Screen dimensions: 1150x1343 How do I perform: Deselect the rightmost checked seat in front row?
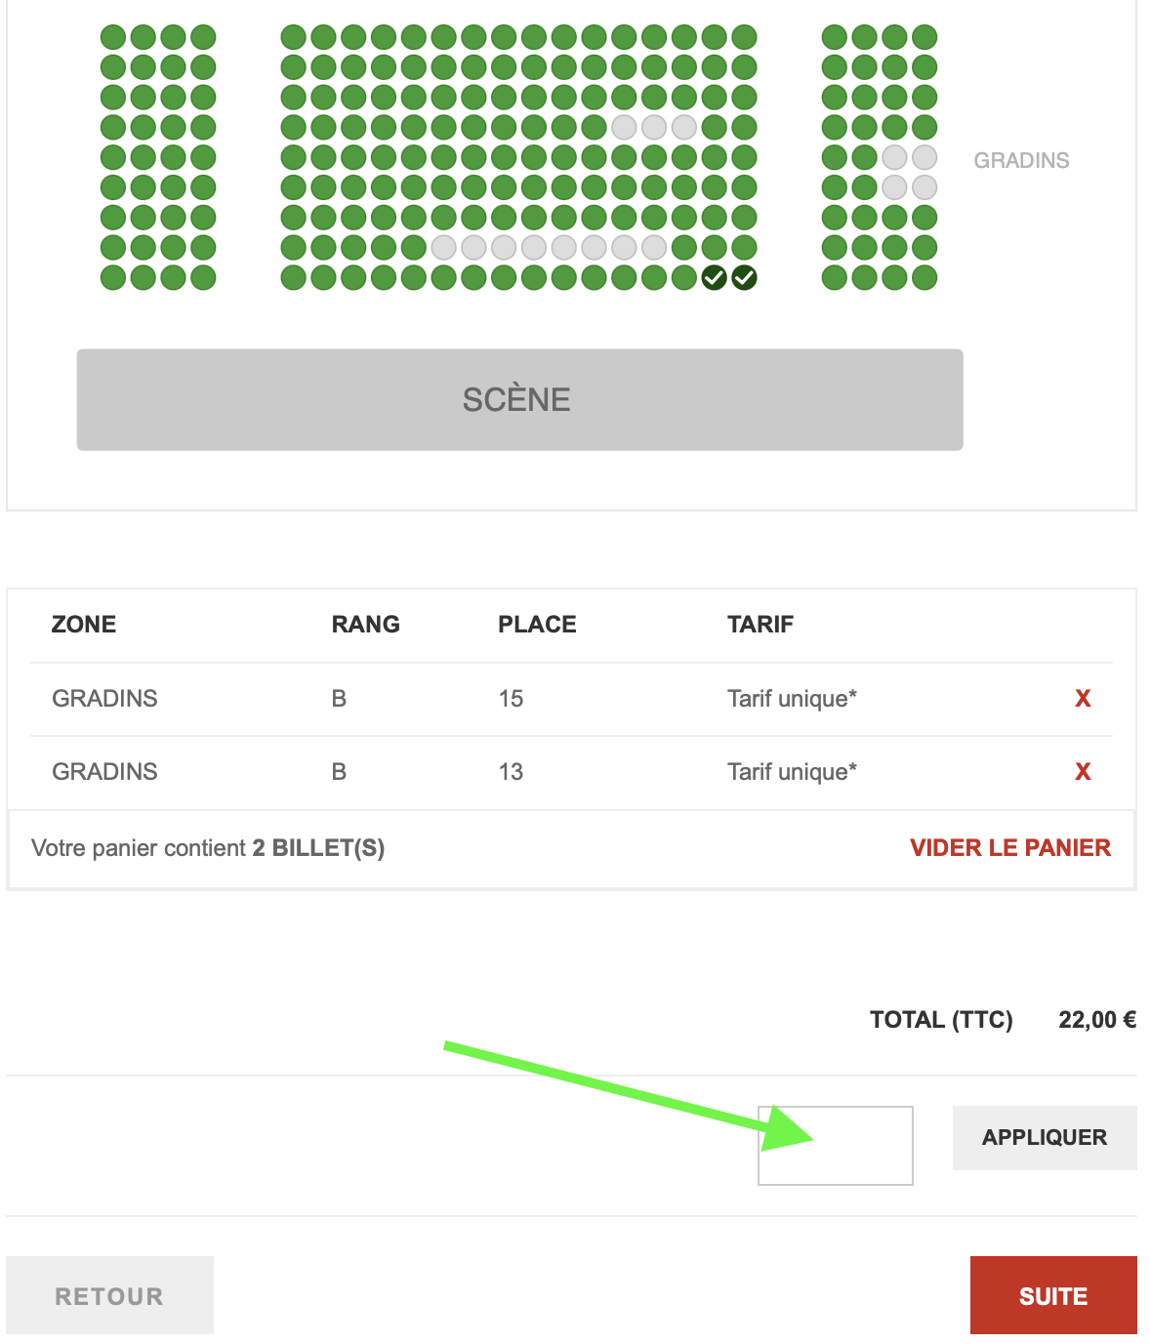[x=744, y=278]
